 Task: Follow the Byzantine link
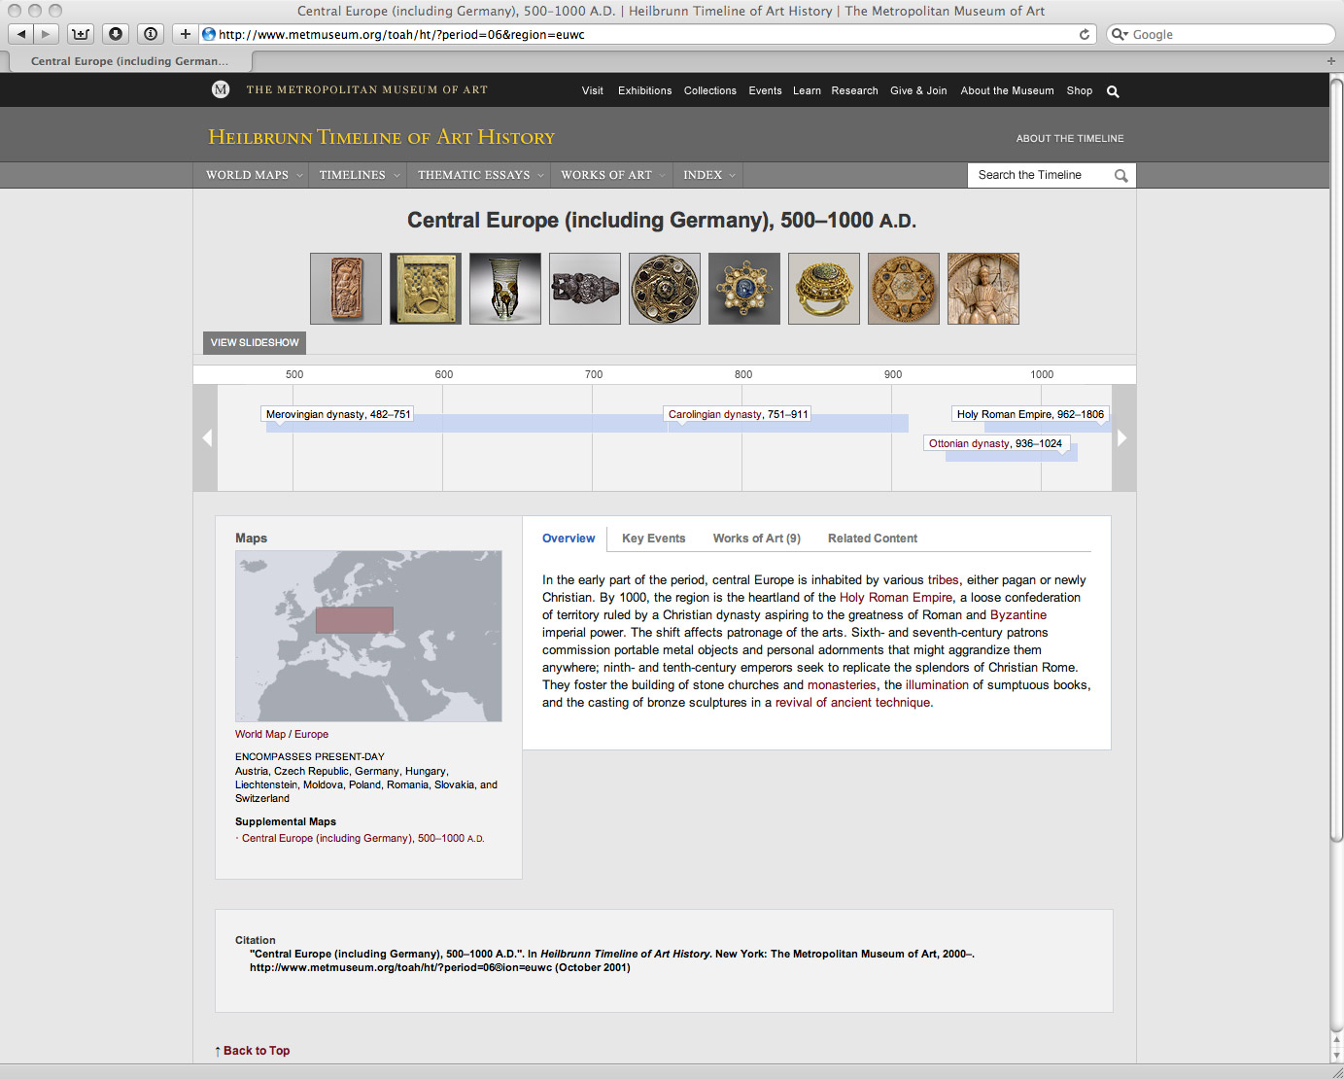[1018, 615]
